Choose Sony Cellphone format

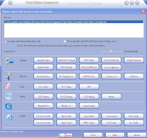coord(111,67)
